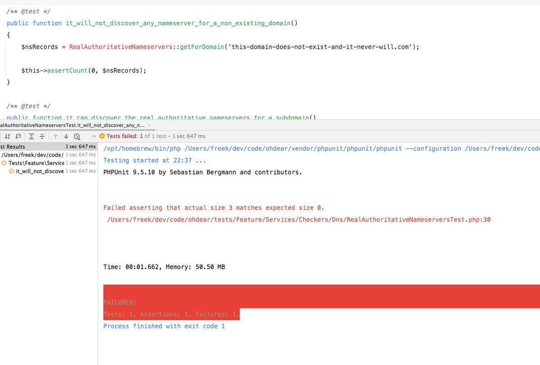Close the RealAuthoritativeNameserversTest run tab
Viewport: 540px width, 365px height.
click(x=149, y=125)
